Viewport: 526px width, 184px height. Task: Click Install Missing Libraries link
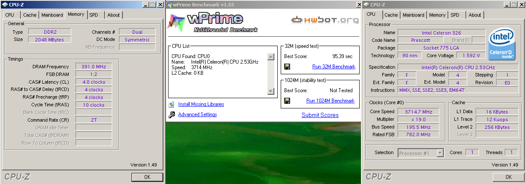201,104
